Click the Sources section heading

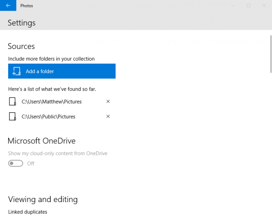(21, 46)
